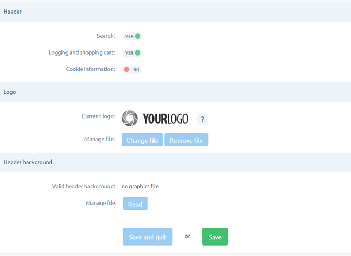Click the YOURLOGO current logo image
Screen dimensions: 351x256
[155, 119]
